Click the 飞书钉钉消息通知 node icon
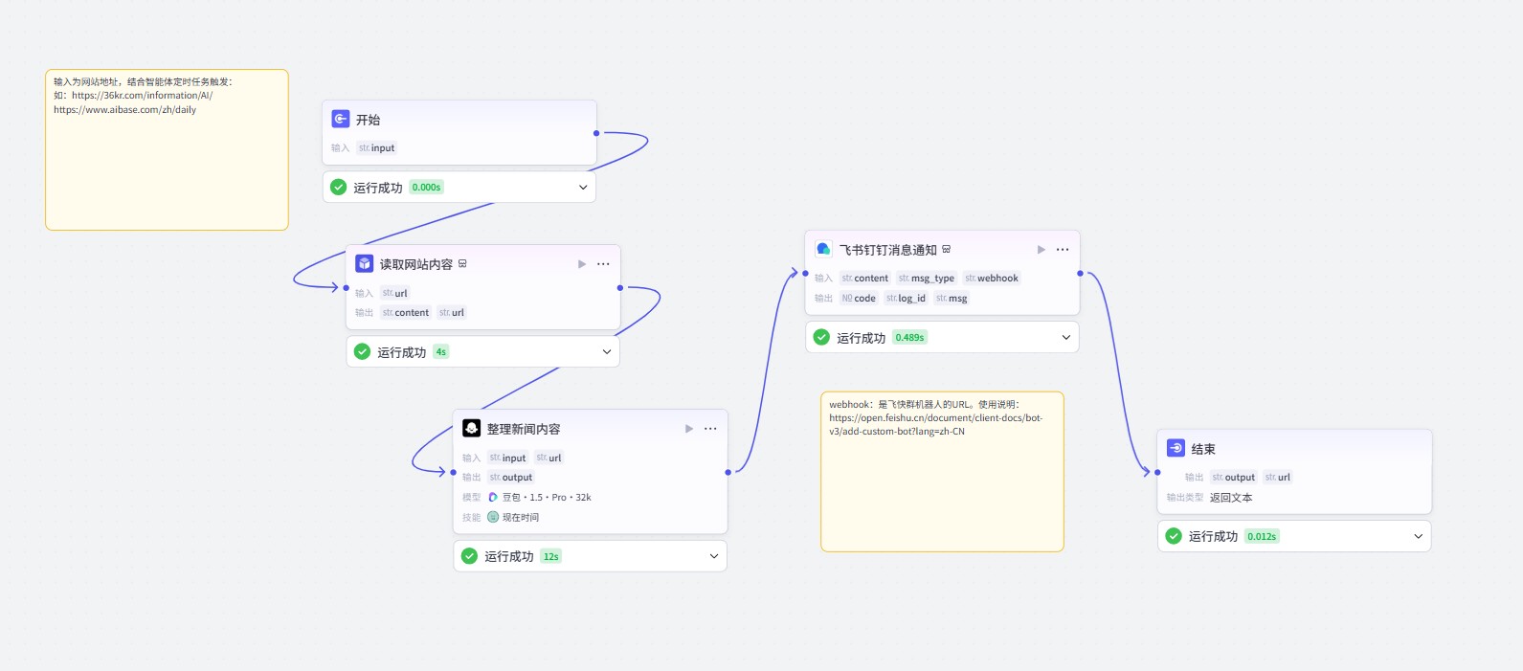1523x671 pixels. coord(823,249)
